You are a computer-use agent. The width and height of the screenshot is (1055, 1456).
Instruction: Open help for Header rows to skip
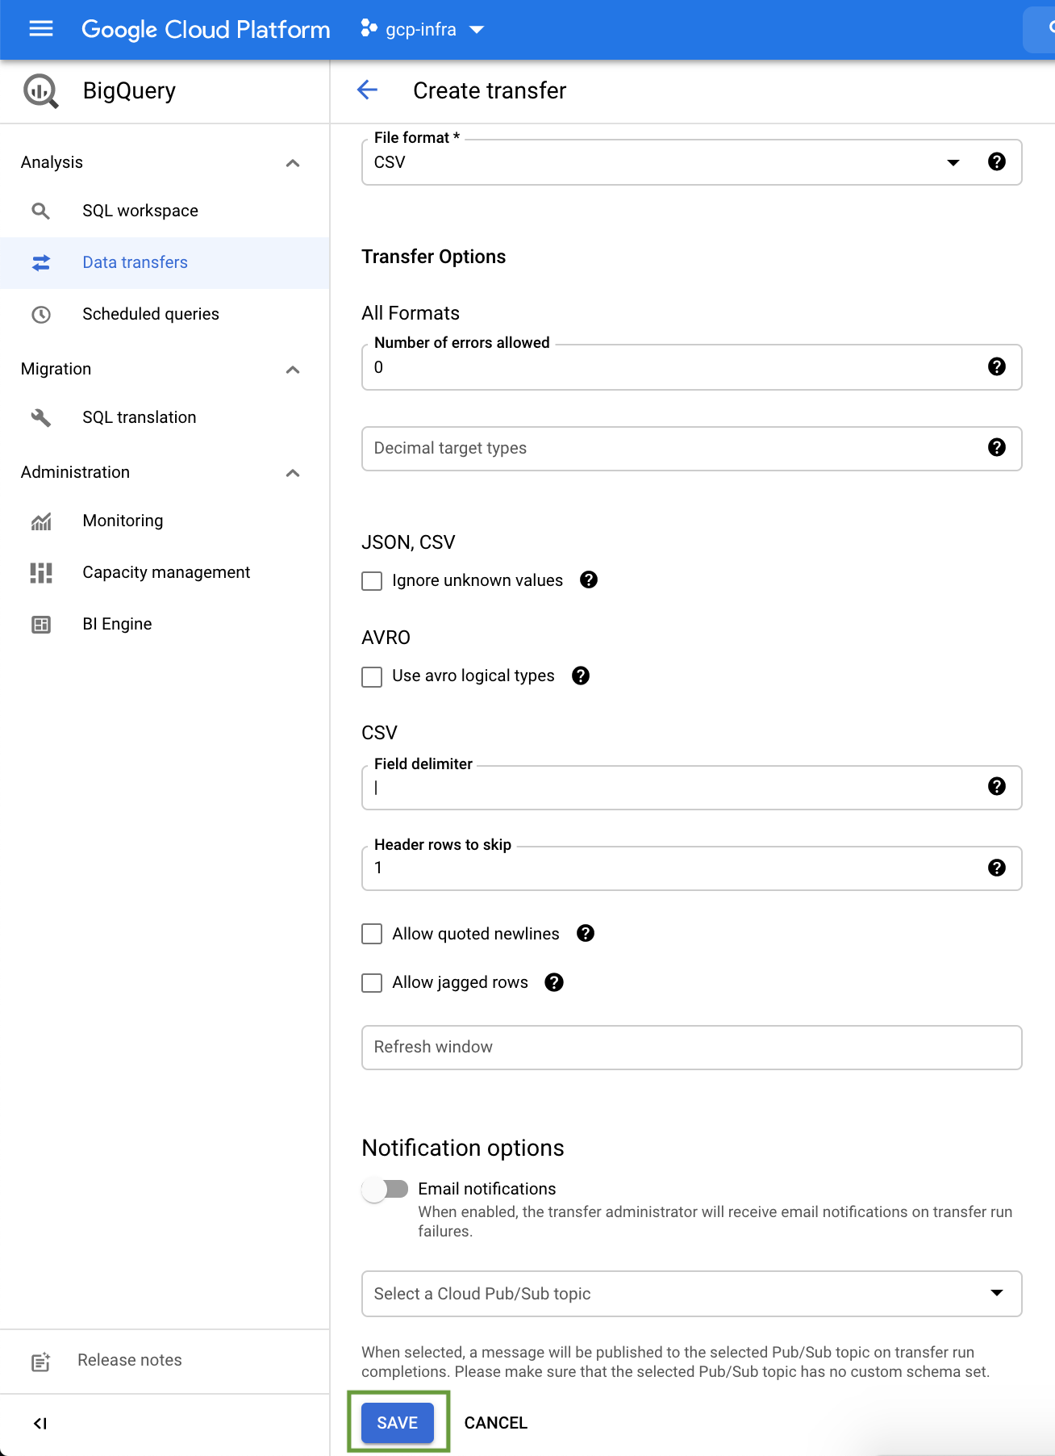point(997,867)
